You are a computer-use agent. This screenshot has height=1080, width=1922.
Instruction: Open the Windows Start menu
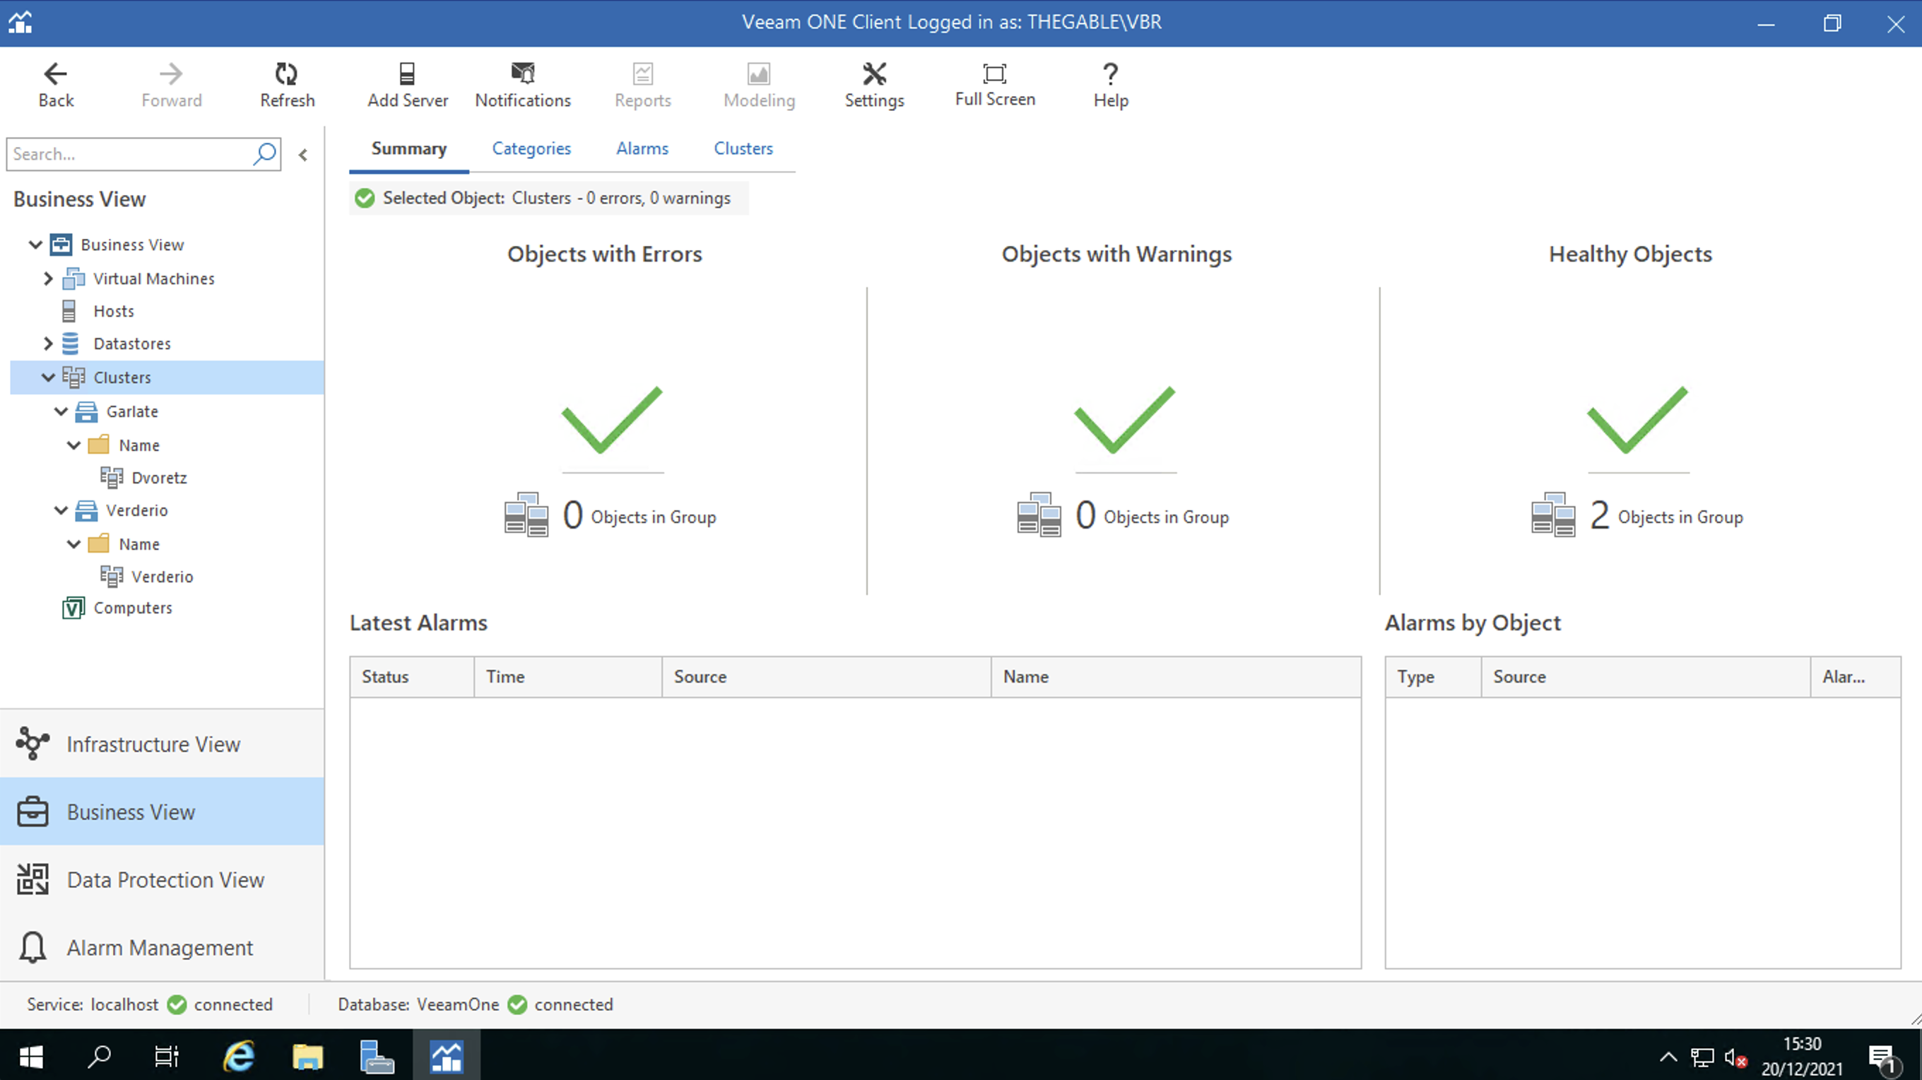[30, 1055]
